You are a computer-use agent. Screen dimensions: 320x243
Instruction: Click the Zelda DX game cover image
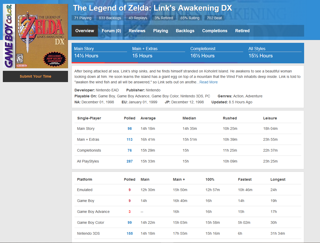[35, 36]
